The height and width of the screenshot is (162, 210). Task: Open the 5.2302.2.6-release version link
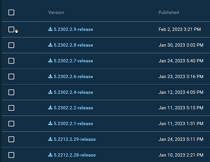[x=73, y=76]
